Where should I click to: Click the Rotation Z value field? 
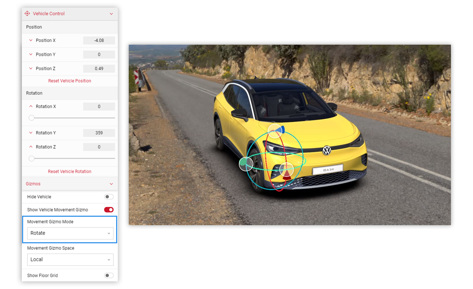(x=99, y=147)
